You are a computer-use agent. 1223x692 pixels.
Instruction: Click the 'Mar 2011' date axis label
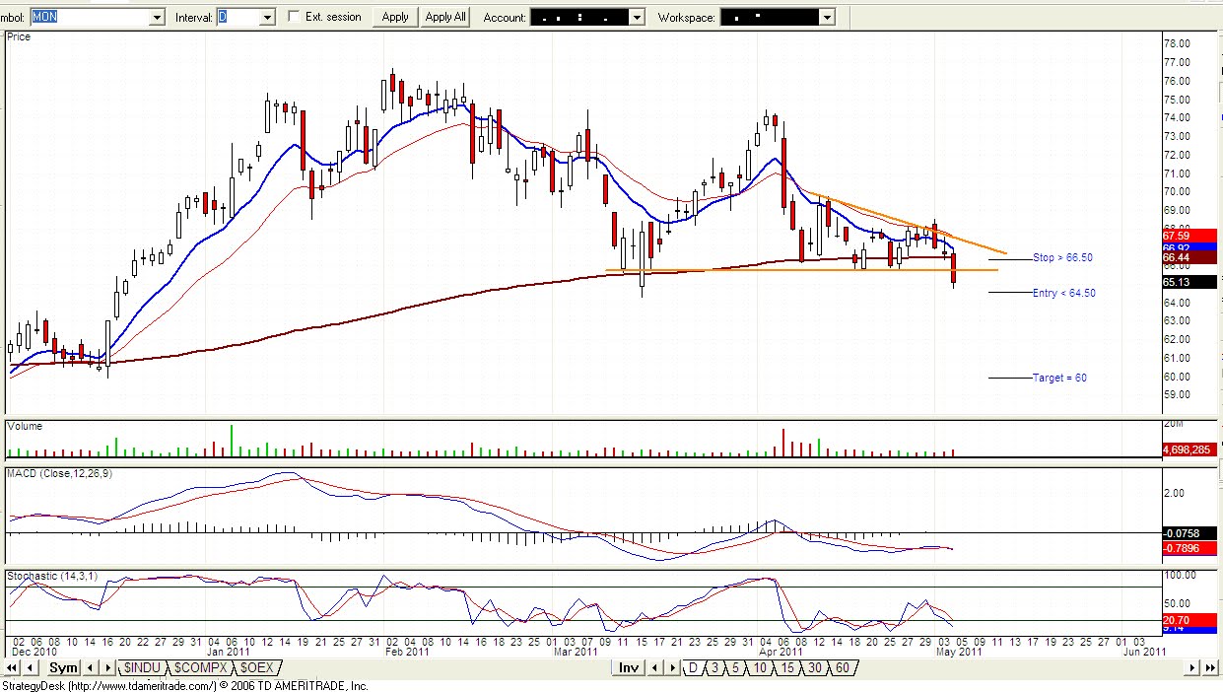click(x=576, y=652)
